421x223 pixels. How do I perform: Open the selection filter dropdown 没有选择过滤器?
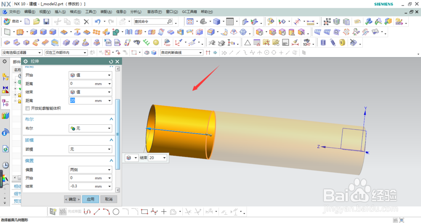[x=22, y=53]
